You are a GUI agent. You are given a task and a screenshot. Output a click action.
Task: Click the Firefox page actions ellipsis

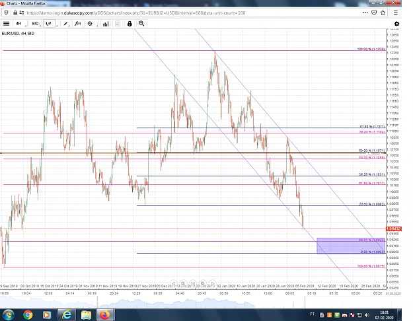click(365, 13)
